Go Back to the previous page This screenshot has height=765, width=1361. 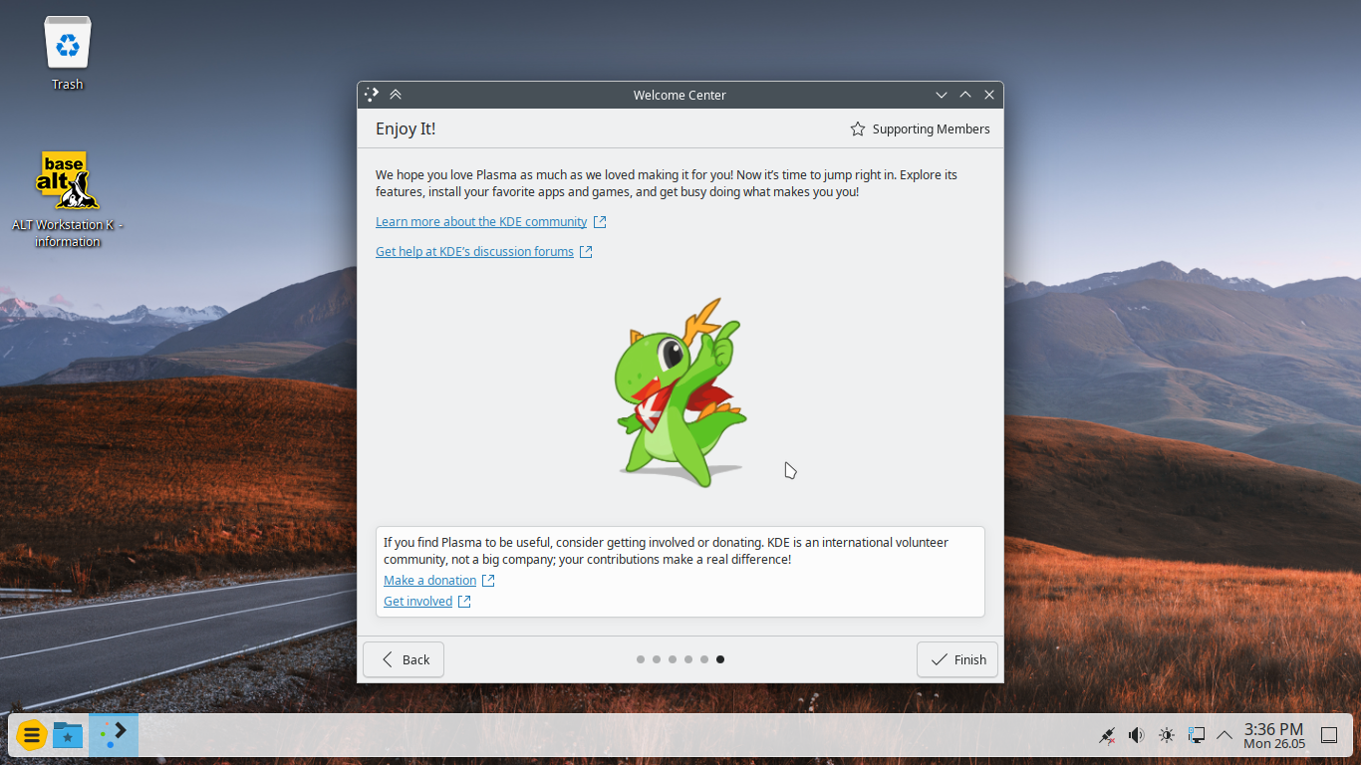(x=404, y=659)
